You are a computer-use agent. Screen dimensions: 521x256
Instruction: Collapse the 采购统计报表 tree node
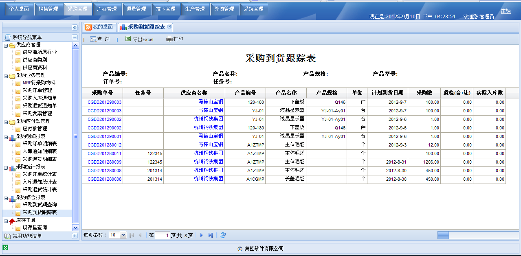(6, 167)
